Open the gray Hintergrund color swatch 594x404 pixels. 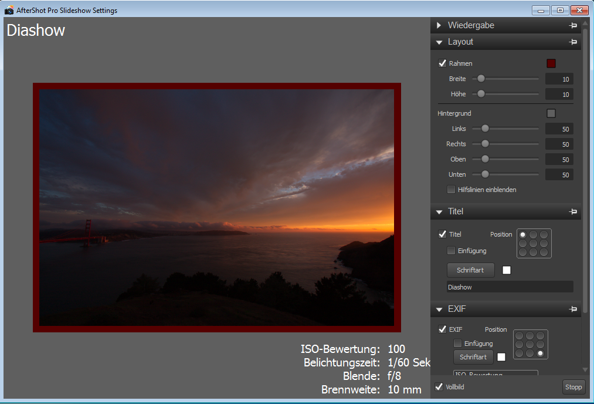(x=551, y=113)
